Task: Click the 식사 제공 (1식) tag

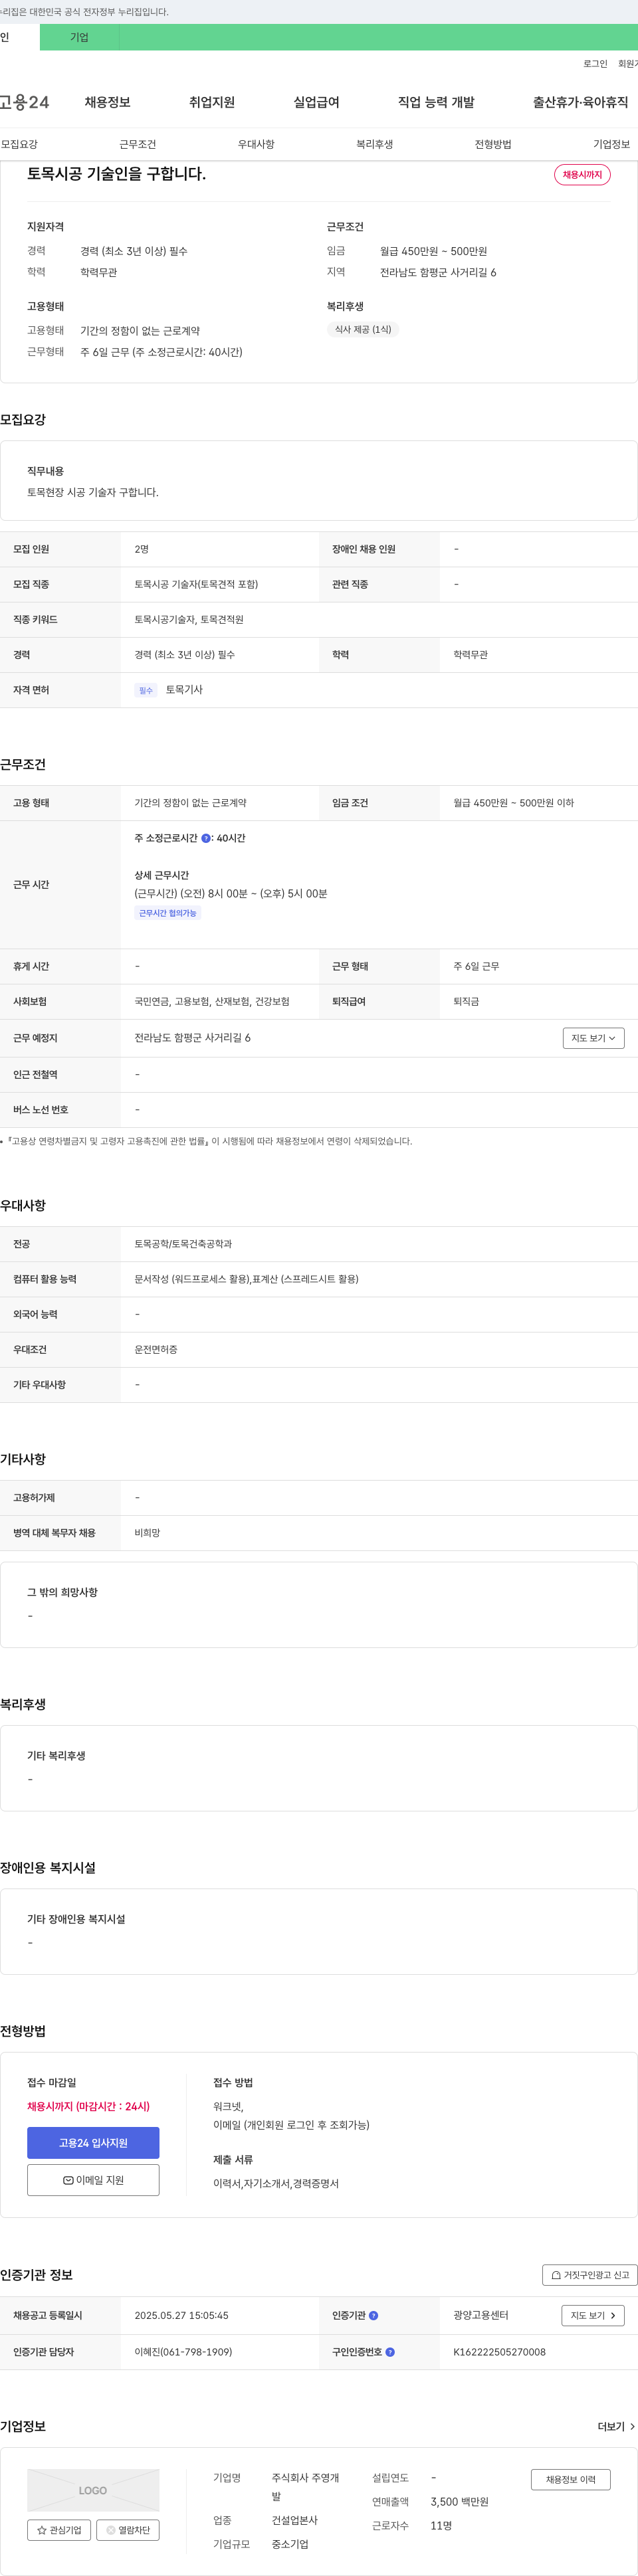Action: click(x=363, y=329)
